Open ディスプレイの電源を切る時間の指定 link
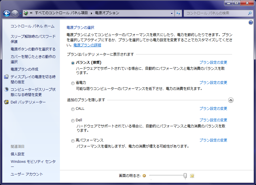Viewport: 256px width, 185px height. 33,79
